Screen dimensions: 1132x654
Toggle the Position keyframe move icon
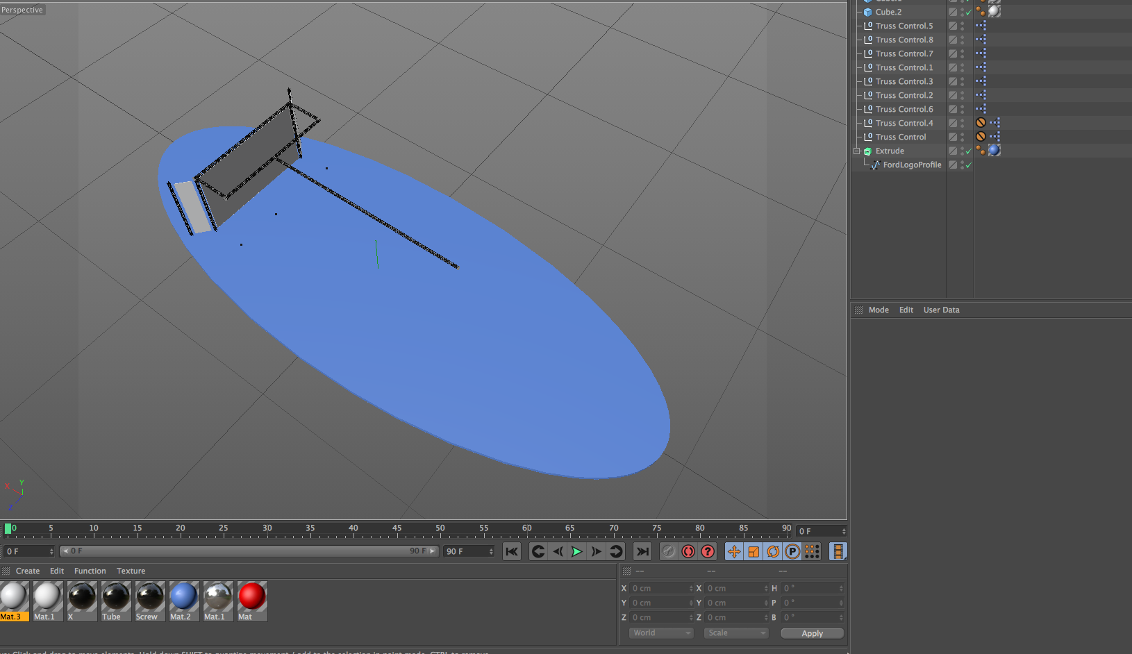point(734,551)
